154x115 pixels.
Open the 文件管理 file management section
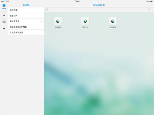coord(4,20)
